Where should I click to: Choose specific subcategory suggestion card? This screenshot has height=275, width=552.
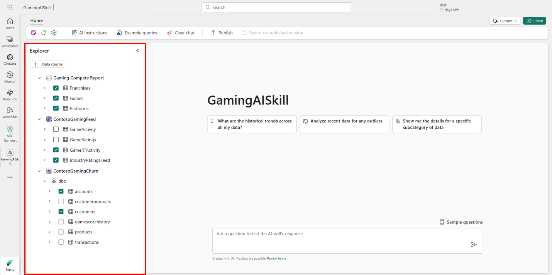[437, 124]
